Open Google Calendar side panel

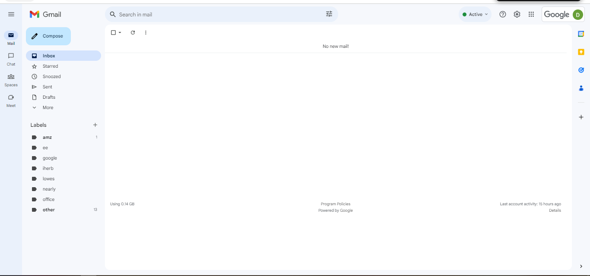(x=581, y=34)
